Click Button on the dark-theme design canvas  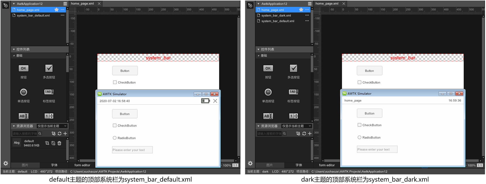369,71
